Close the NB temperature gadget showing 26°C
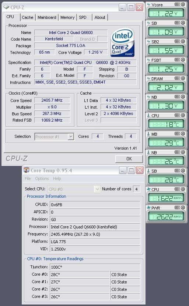This screenshot has height=306, width=189. tap(183, 152)
